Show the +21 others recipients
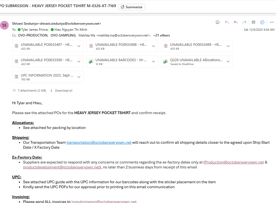Viewport: 276px width, 203px height. [161, 35]
